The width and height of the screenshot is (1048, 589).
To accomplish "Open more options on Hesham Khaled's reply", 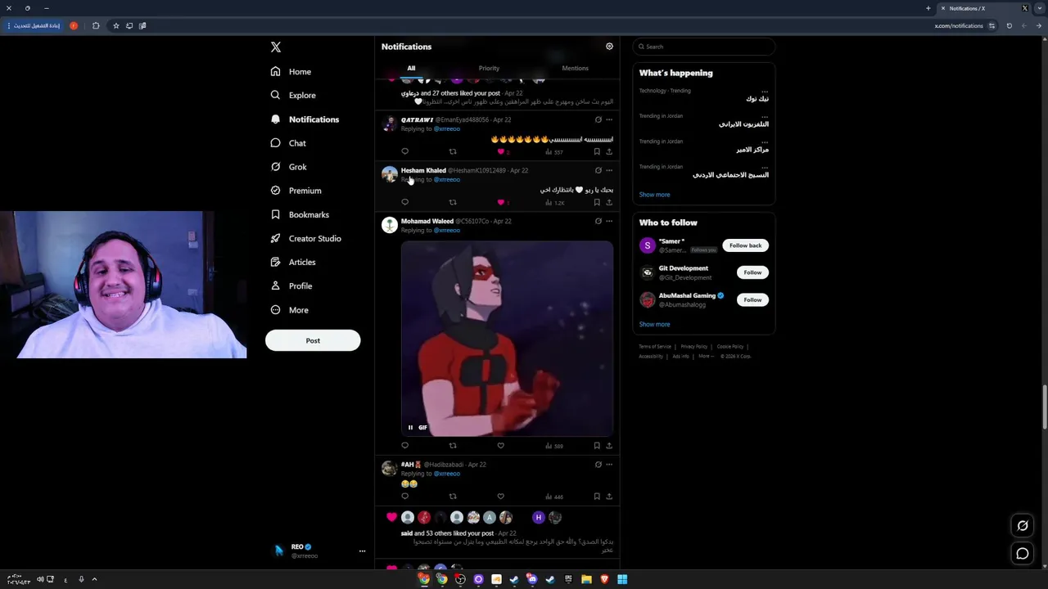I will point(609,170).
